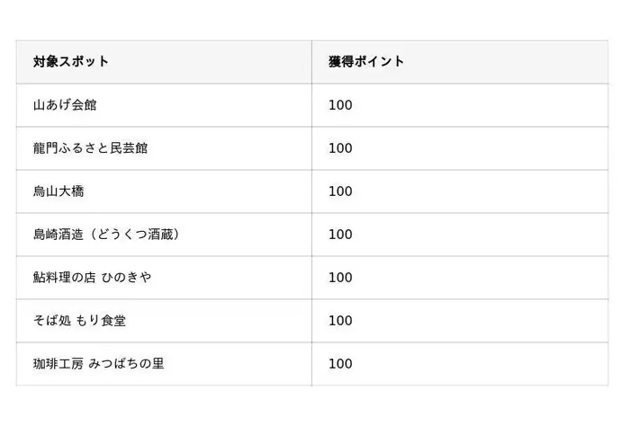Click the 対象スポット column header
Screen dimensions: 639x426
[164, 62]
